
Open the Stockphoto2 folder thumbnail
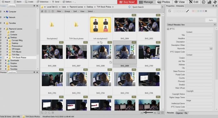52,27
